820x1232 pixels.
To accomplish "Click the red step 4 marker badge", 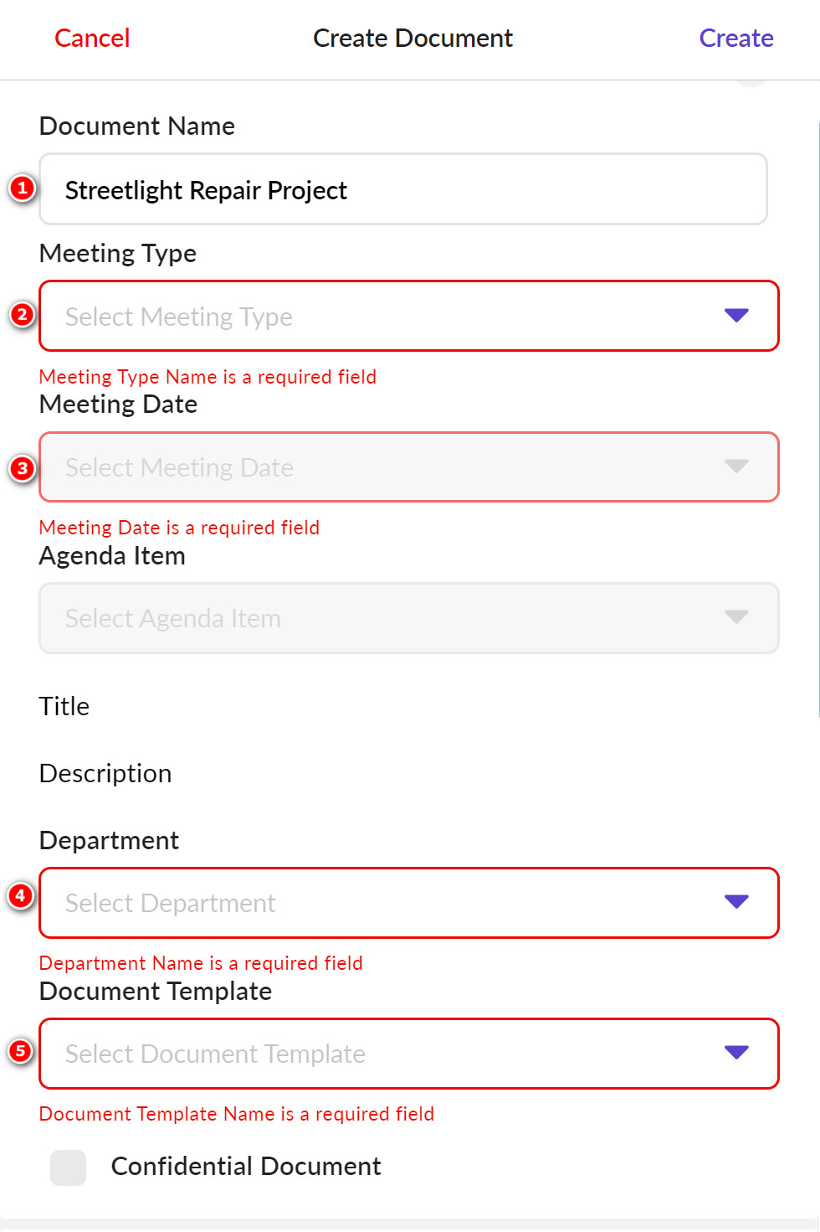I will 20,895.
